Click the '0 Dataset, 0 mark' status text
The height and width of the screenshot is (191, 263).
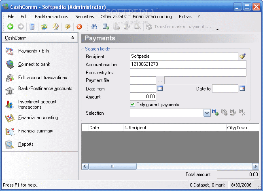(x=207, y=185)
